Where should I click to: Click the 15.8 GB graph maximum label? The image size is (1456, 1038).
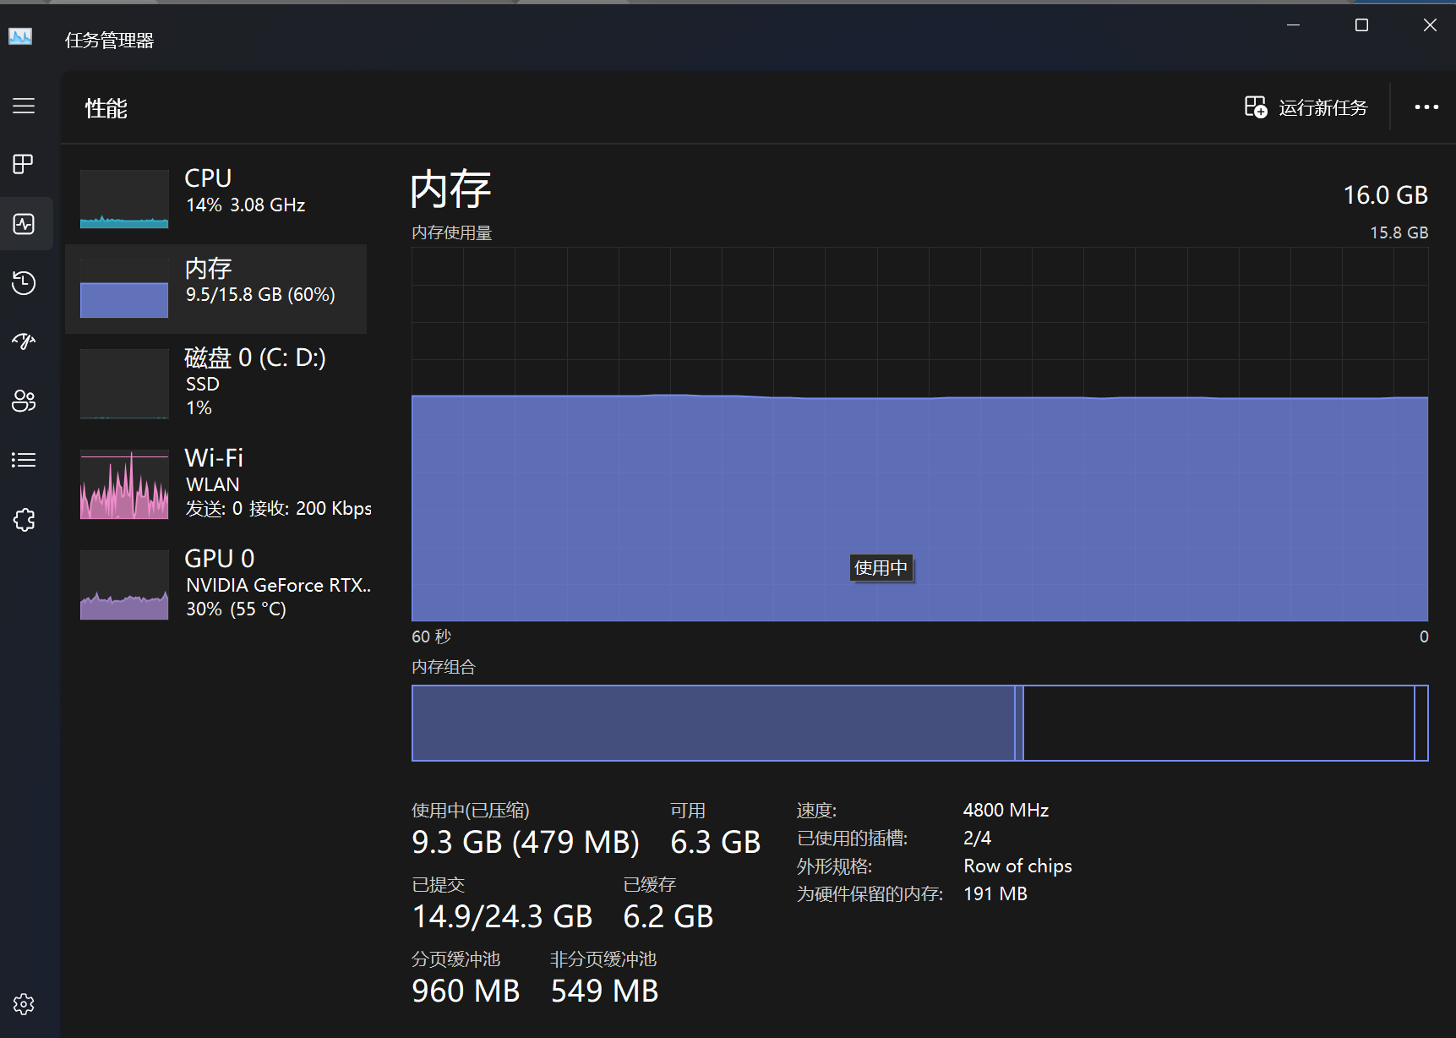pyautogui.click(x=1399, y=232)
